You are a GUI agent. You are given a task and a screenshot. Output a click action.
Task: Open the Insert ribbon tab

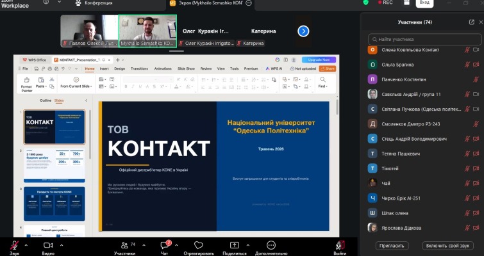(104, 68)
